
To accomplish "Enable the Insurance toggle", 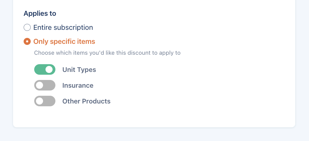I will point(45,85).
